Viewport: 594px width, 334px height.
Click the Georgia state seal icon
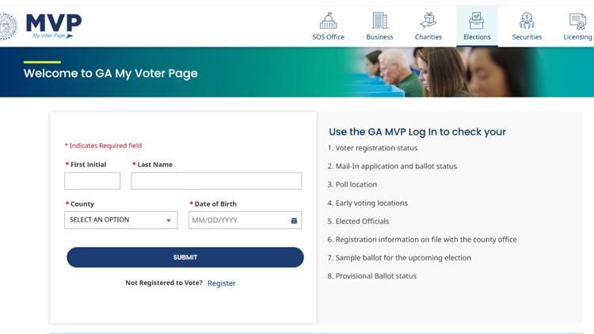tap(7, 26)
